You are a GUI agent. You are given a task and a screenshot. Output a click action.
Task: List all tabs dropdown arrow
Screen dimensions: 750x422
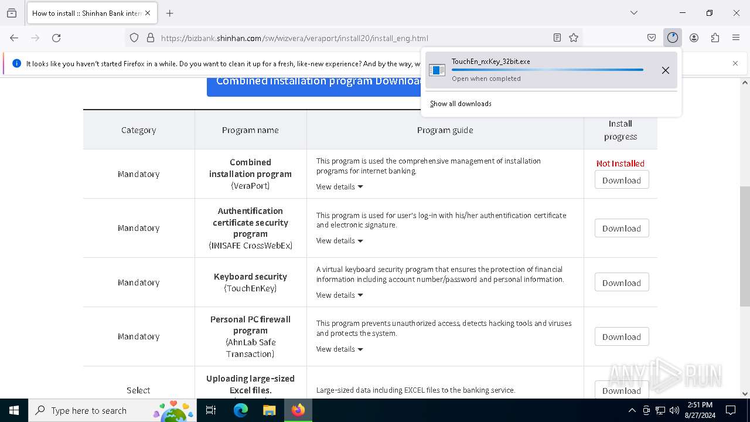(633, 13)
